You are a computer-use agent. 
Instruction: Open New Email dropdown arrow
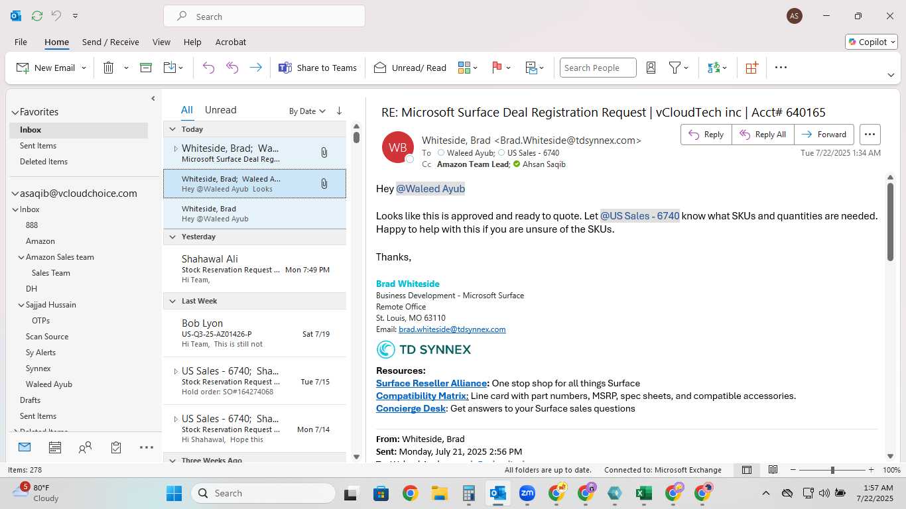pyautogui.click(x=84, y=68)
